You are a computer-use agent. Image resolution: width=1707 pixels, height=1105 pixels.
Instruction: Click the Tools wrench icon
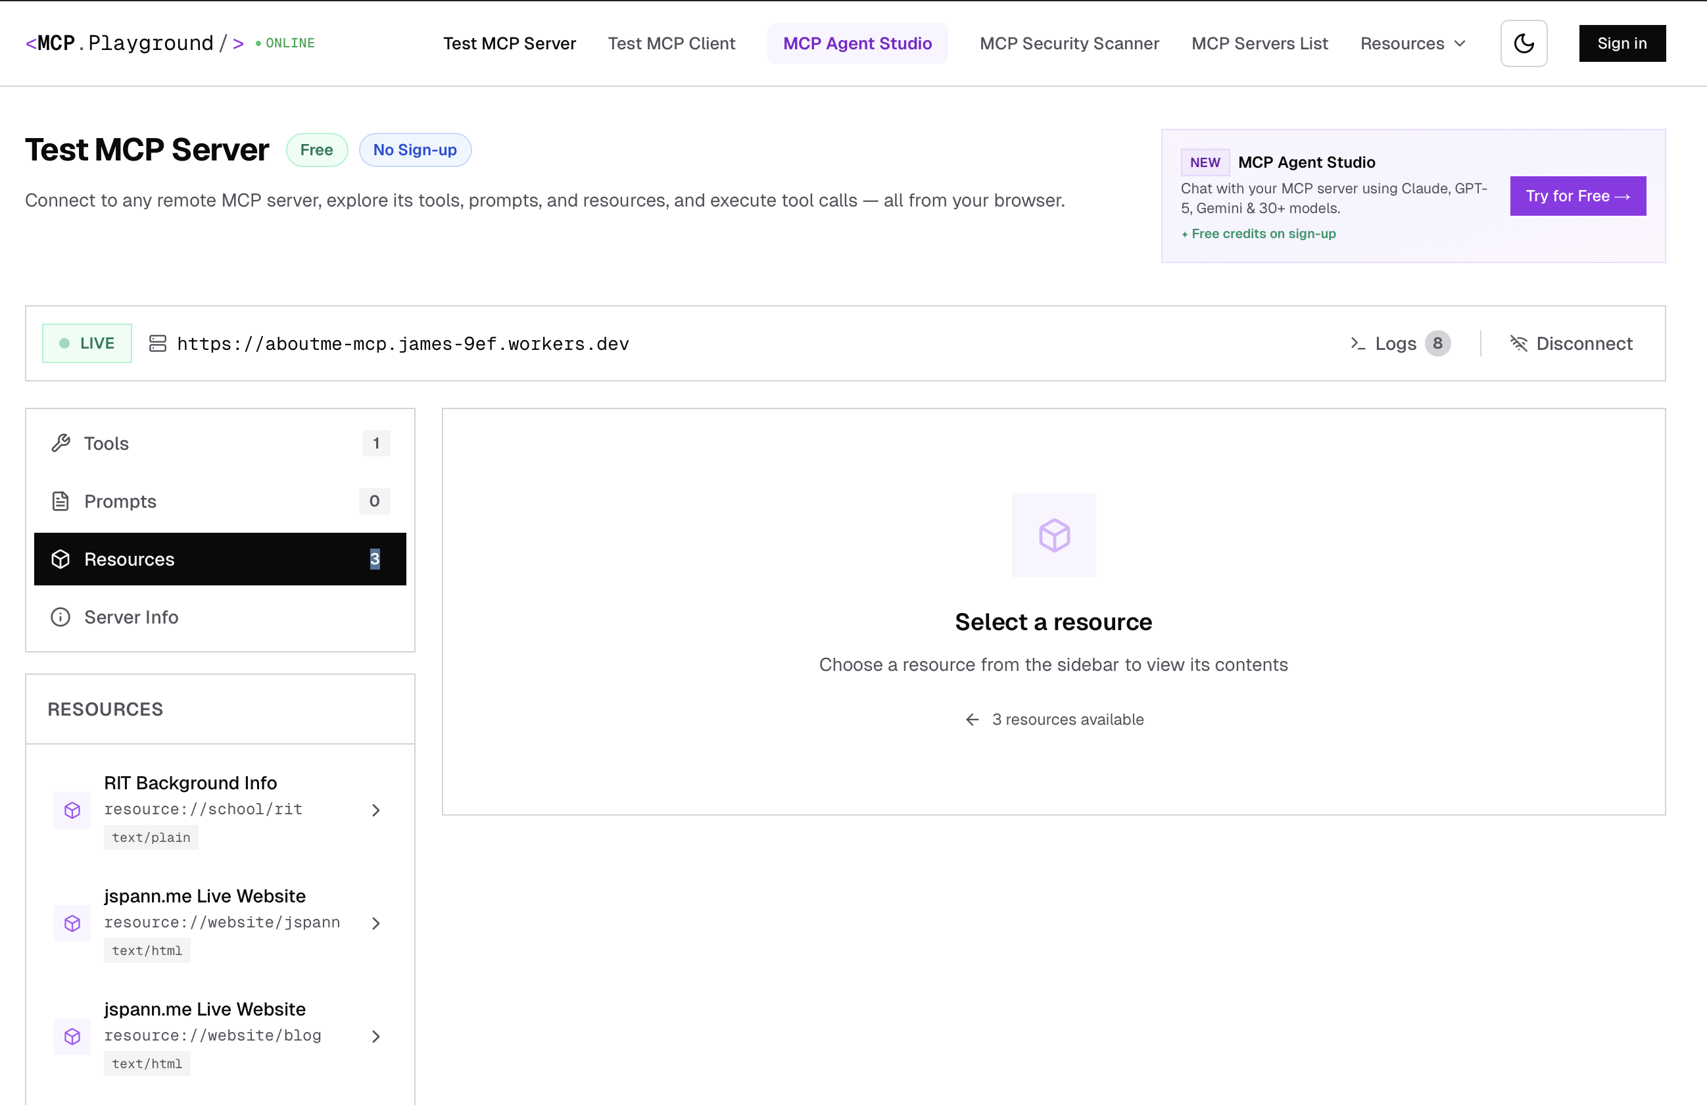(x=61, y=443)
